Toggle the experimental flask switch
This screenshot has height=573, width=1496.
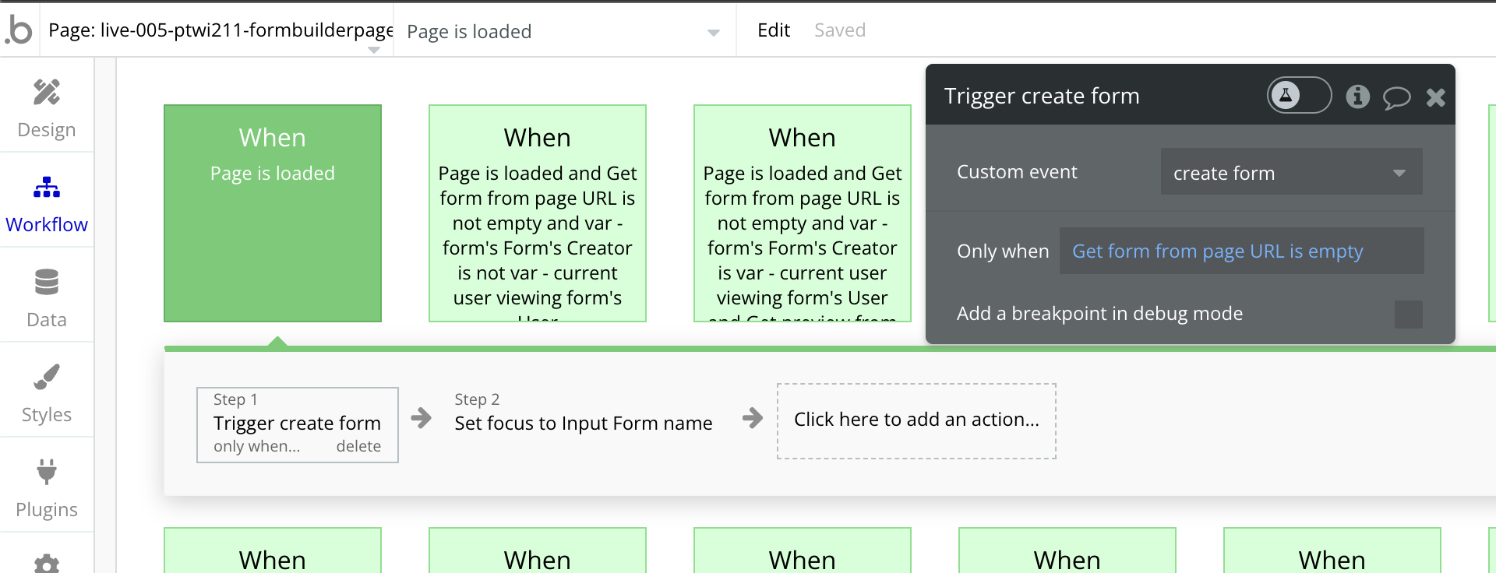pos(1299,96)
